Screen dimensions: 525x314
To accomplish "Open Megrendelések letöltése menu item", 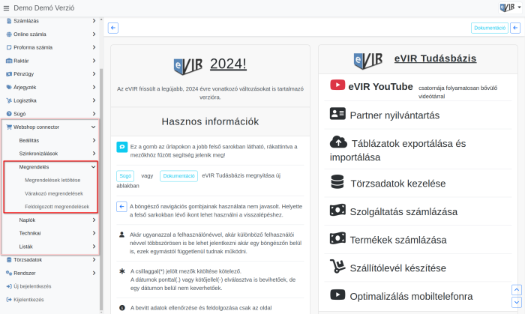I will coord(52,181).
